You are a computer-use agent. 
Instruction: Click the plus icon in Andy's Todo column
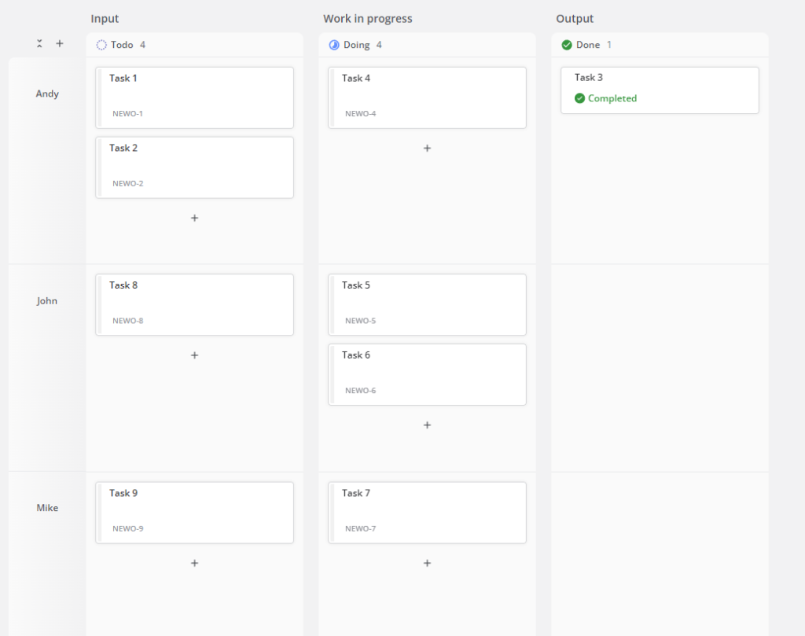pos(194,218)
